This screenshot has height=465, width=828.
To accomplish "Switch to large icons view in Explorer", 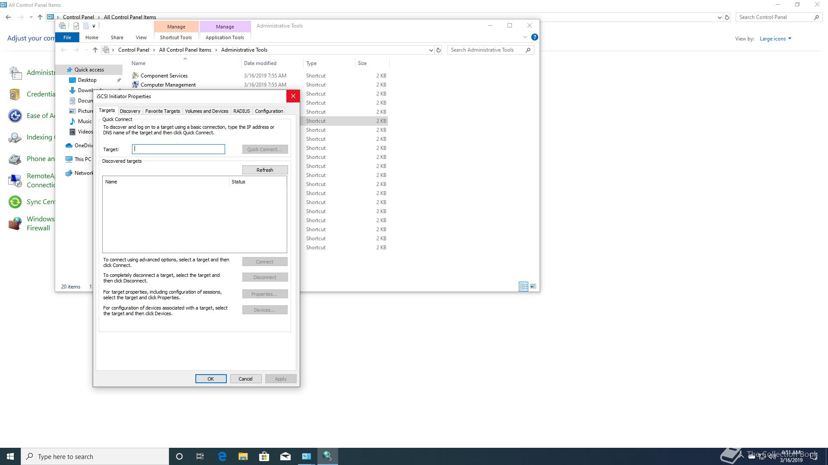I will [533, 286].
